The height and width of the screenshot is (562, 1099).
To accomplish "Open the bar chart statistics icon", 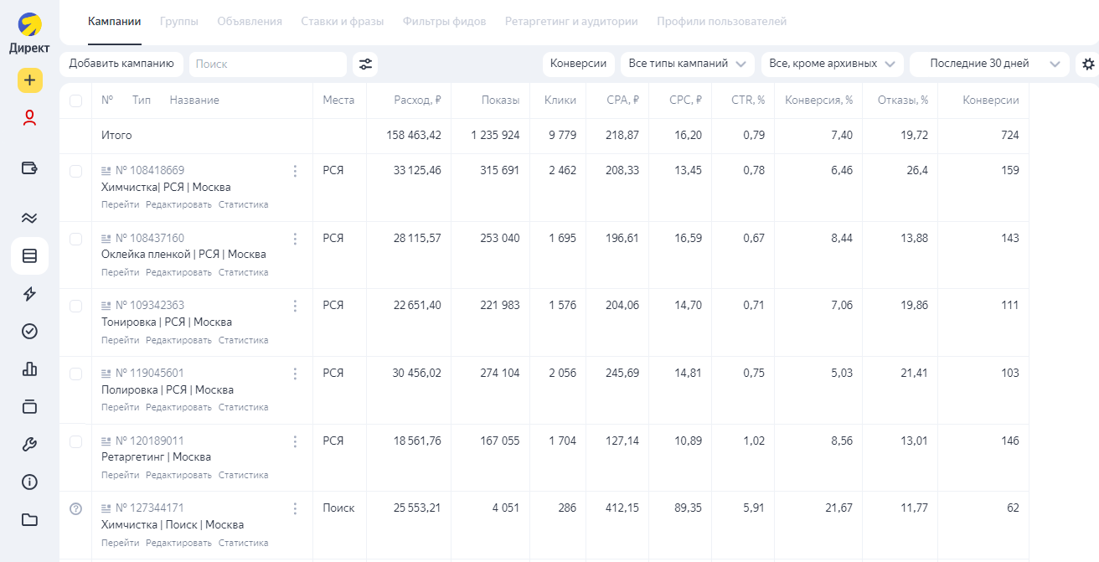I will coord(29,369).
